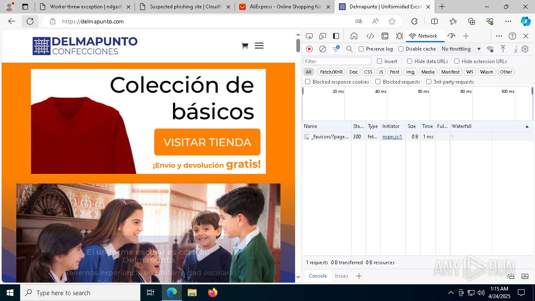Viewport: 535px width, 301px height.
Task: Filter requests by CSS type
Action: click(x=368, y=72)
